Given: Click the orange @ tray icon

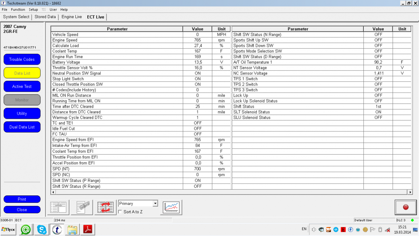Looking at the screenshot, I should point(365,230).
